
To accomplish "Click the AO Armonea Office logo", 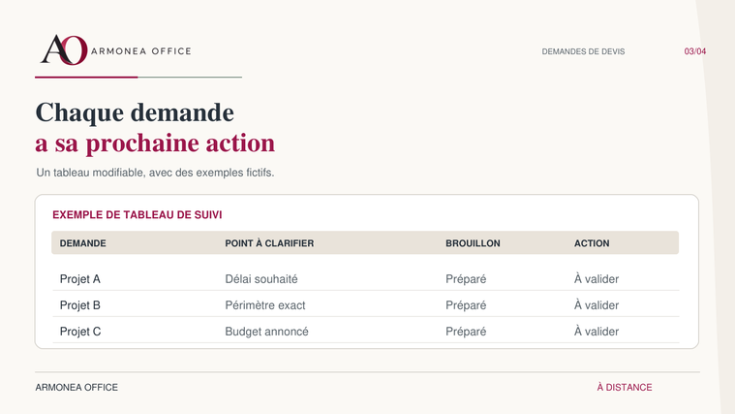I will click(116, 49).
